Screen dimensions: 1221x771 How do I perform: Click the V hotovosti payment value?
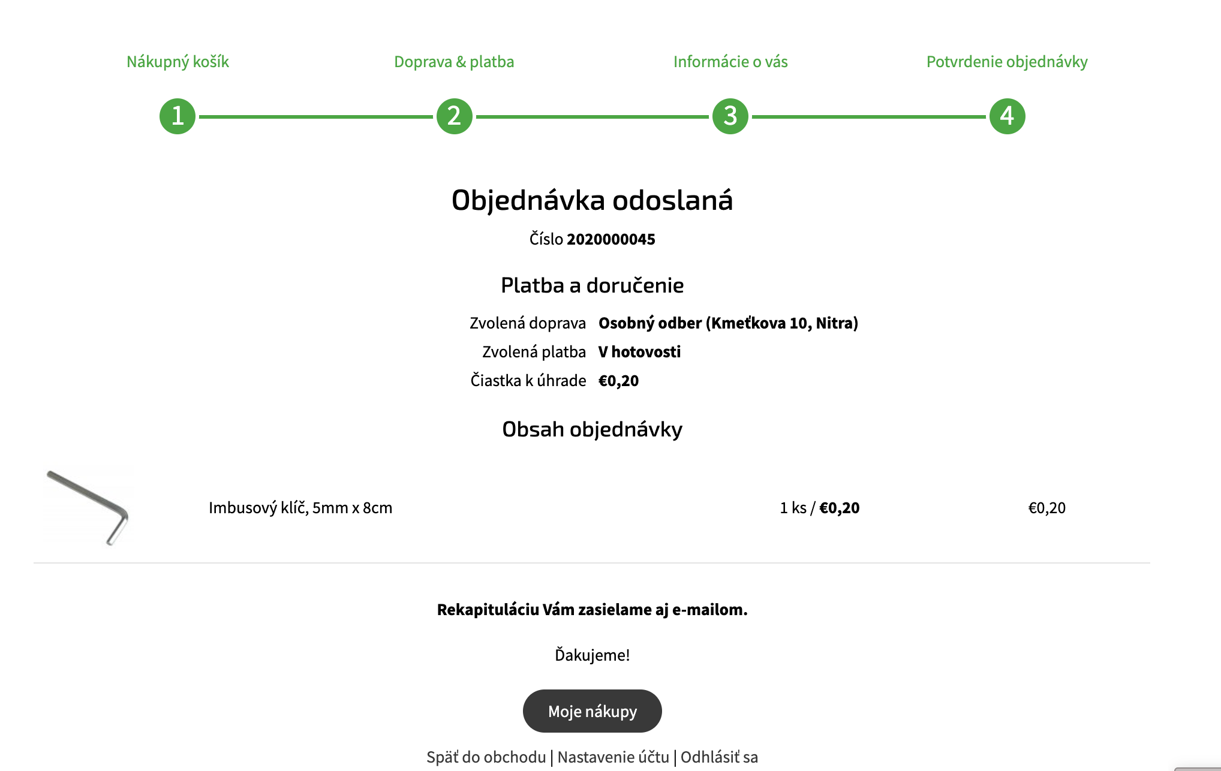[639, 352]
